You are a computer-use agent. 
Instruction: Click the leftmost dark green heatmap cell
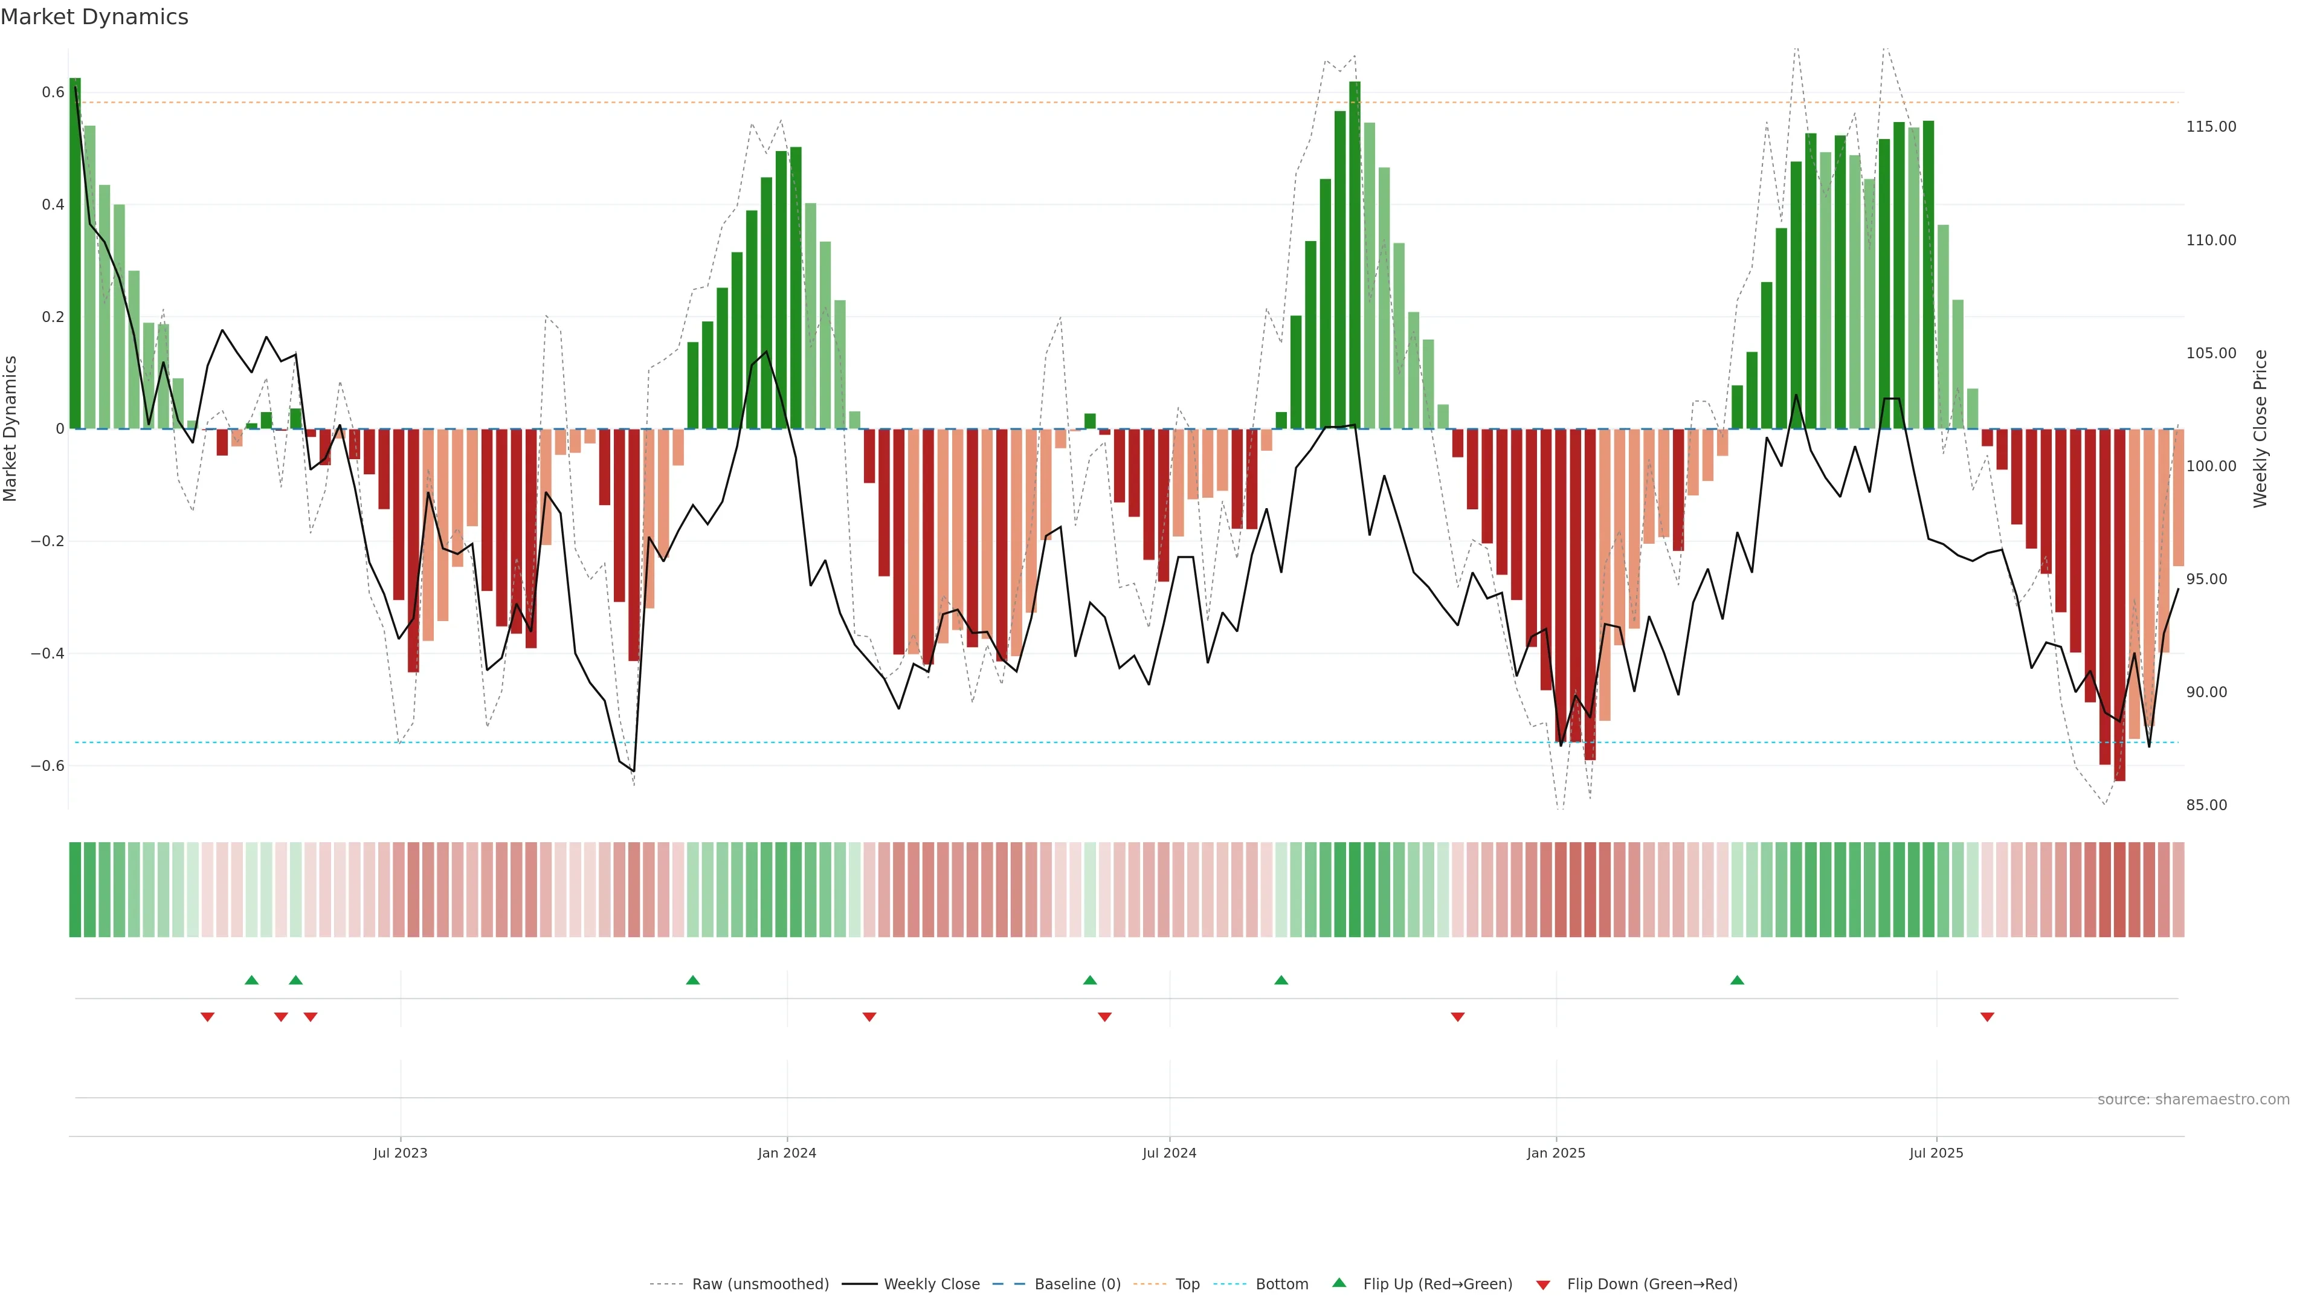click(75, 890)
